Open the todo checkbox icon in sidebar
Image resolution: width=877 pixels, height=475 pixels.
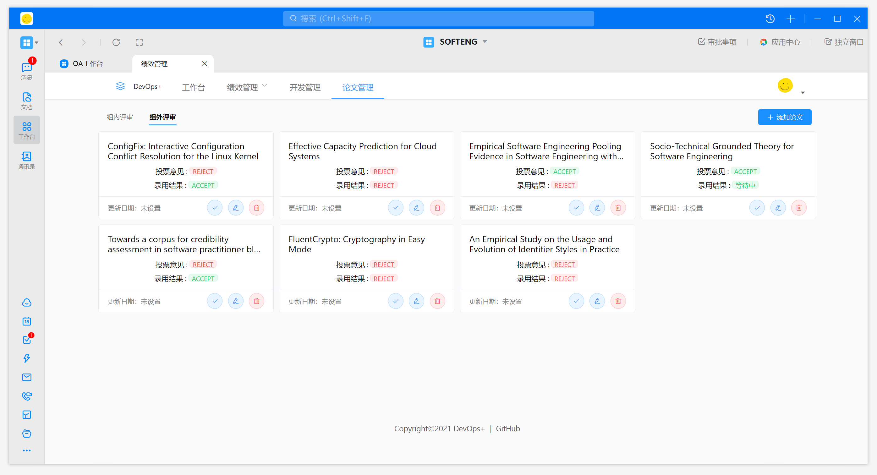27,339
